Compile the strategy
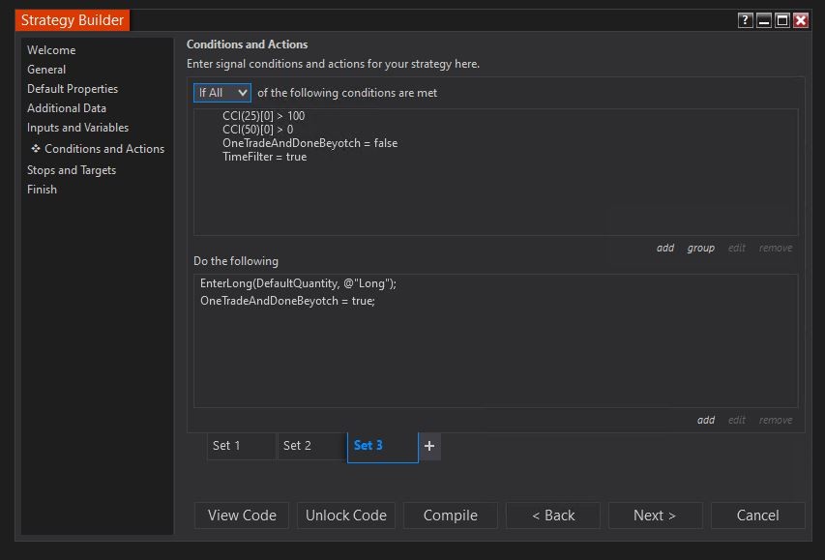This screenshot has height=560, width=825. coord(451,516)
